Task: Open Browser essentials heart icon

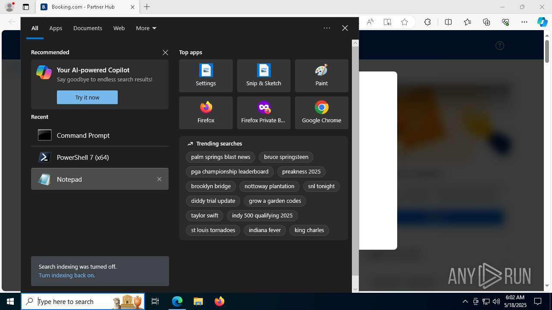Action: pyautogui.click(x=505, y=22)
